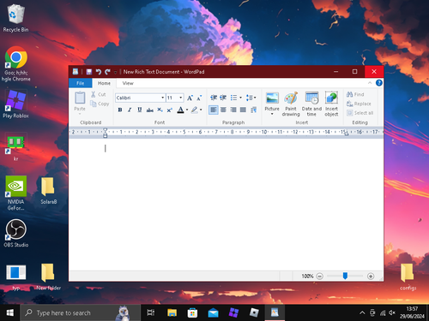Insert Date and time
429x321 pixels.
tap(311, 104)
